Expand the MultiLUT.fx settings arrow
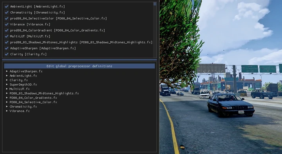The width and height of the screenshot is (282, 154). pos(7,89)
